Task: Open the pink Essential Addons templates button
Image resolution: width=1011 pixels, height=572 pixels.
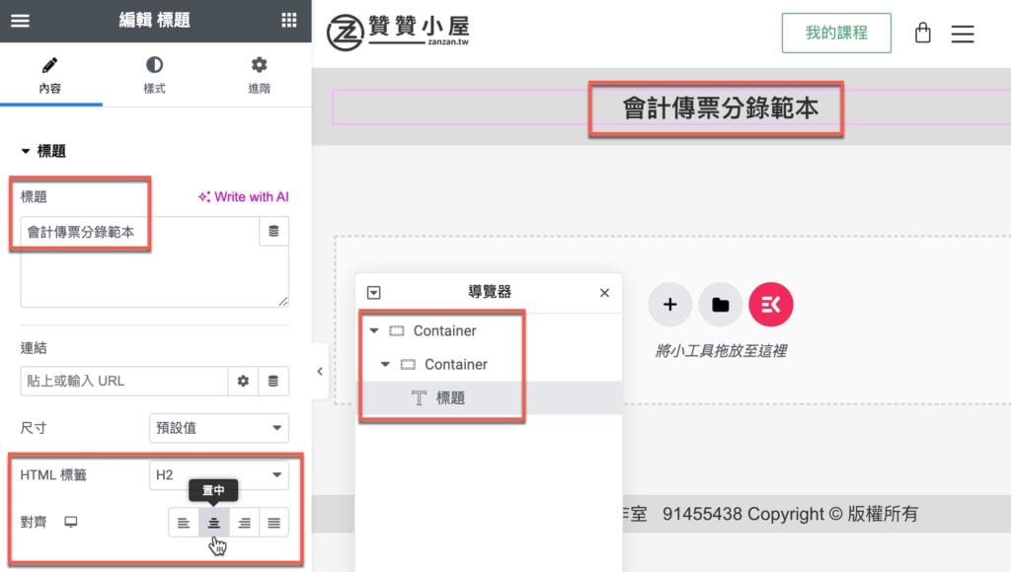Action: (x=770, y=304)
